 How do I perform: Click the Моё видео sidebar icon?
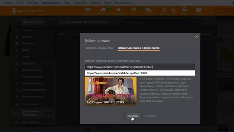(17, 63)
